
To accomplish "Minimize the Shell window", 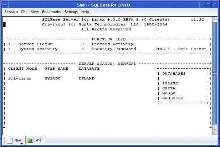I will point(203,5).
